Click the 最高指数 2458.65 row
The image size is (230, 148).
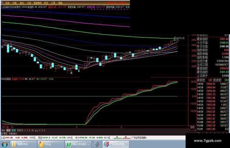[213, 68]
